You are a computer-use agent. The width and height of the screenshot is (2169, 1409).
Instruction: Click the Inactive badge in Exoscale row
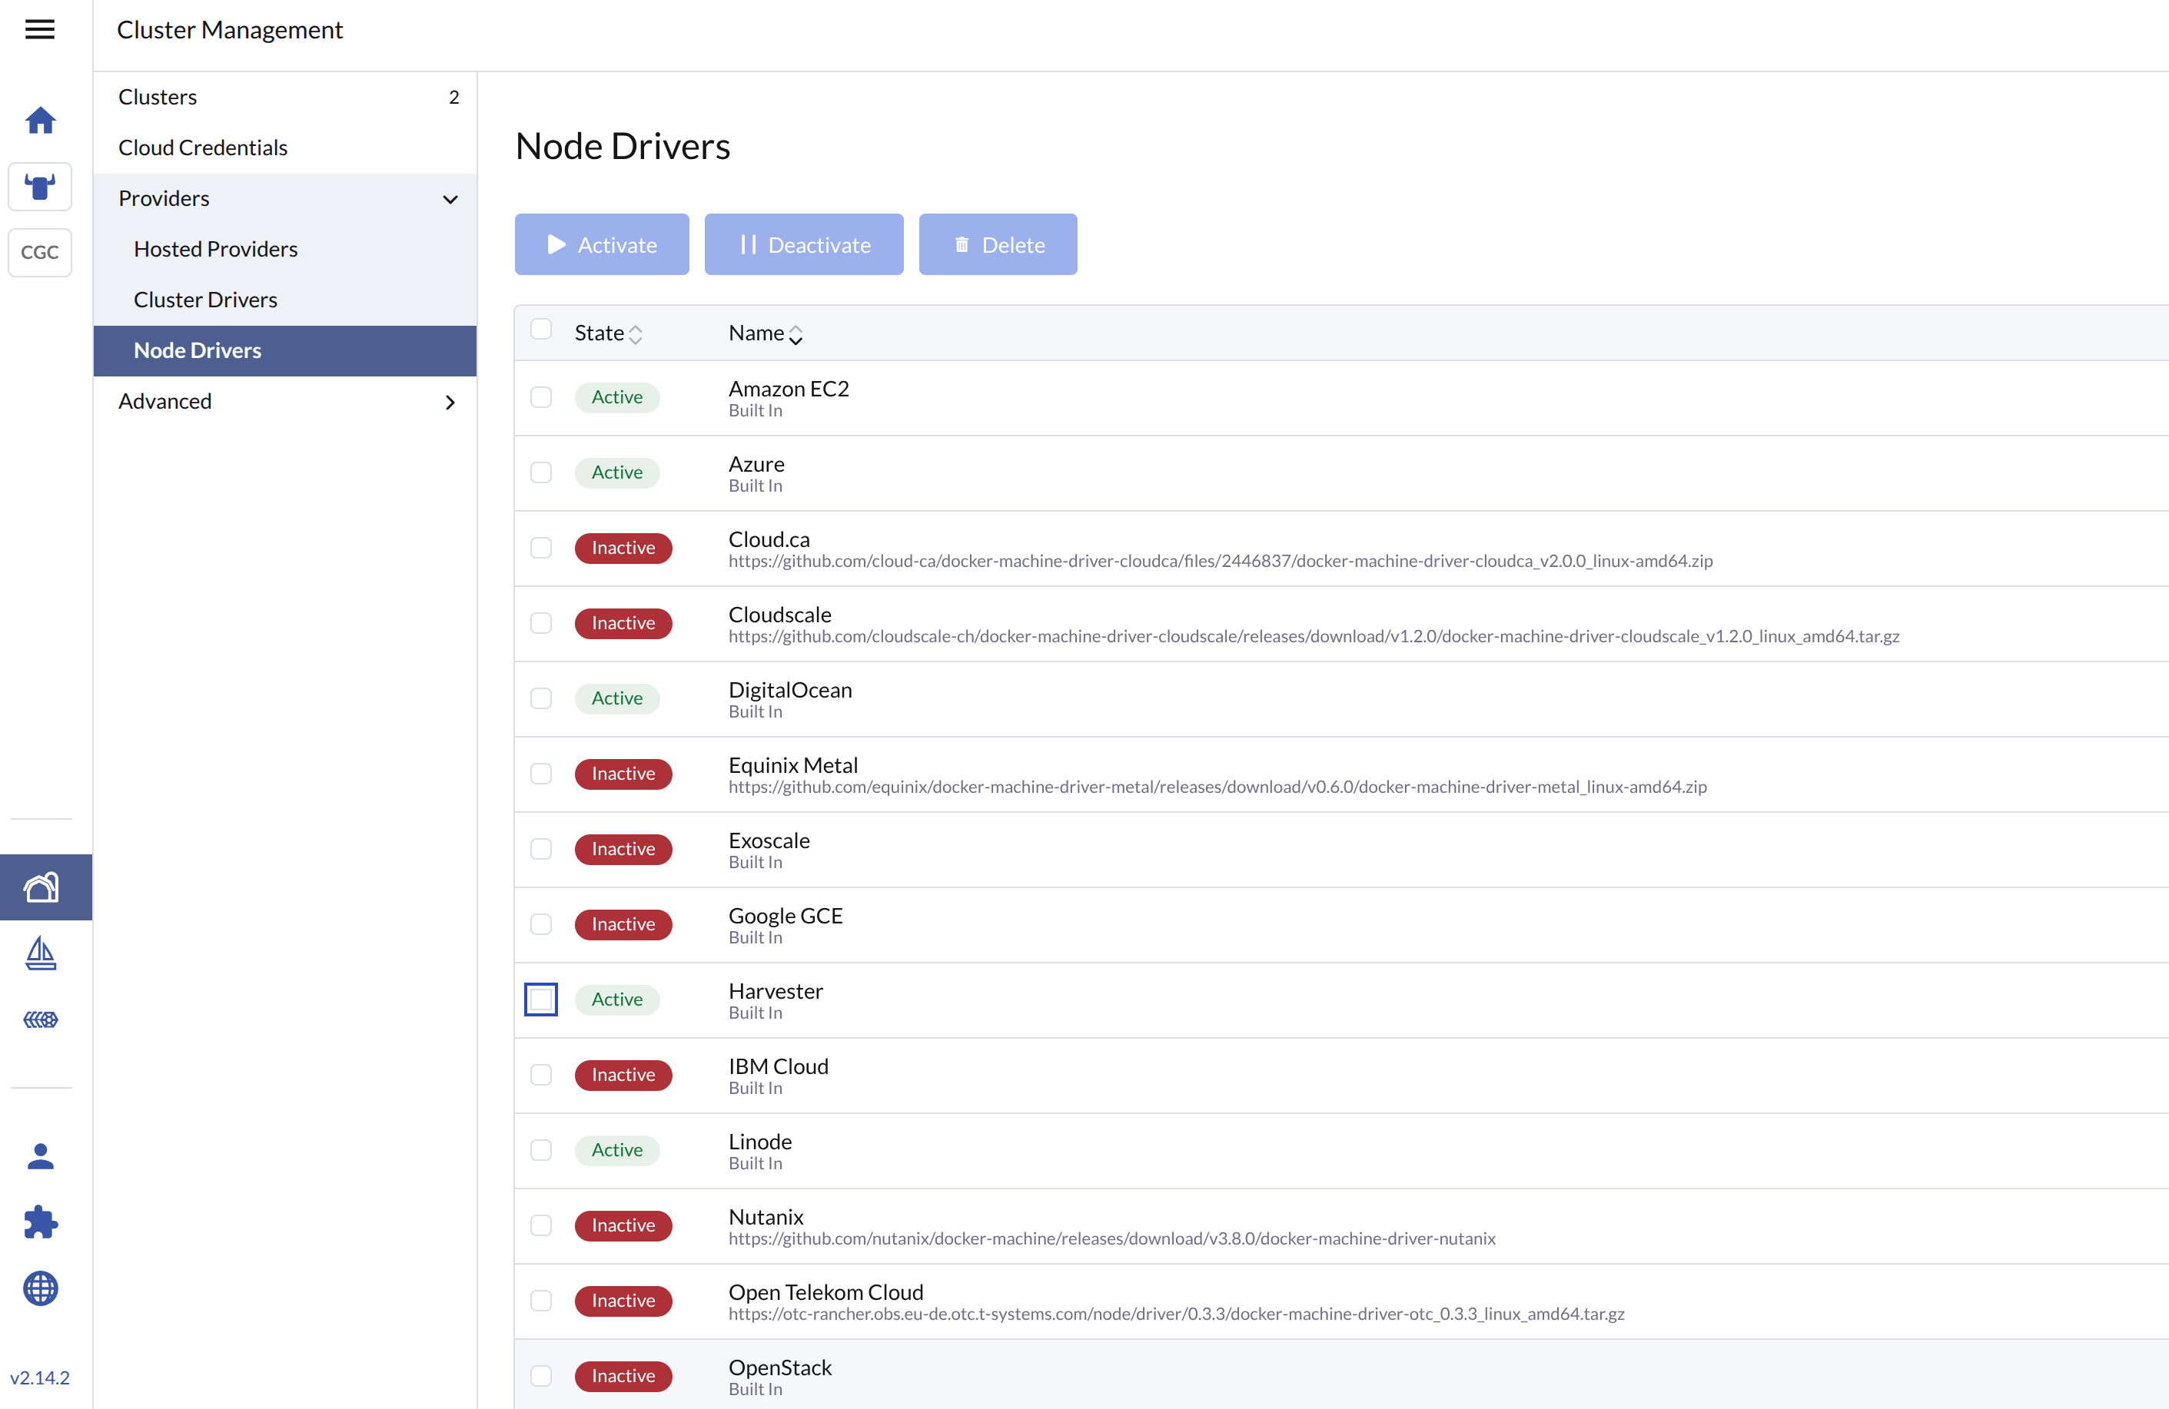click(623, 849)
